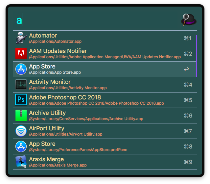Screen dimensions: 210x184
Task: Click the Activity Monitor graph icon
Action: [x=21, y=85]
